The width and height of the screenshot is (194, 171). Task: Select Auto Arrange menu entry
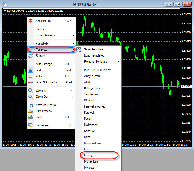tap(51, 64)
